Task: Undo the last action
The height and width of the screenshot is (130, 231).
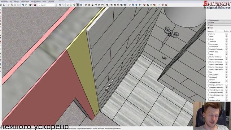Action: tap(23, 5)
